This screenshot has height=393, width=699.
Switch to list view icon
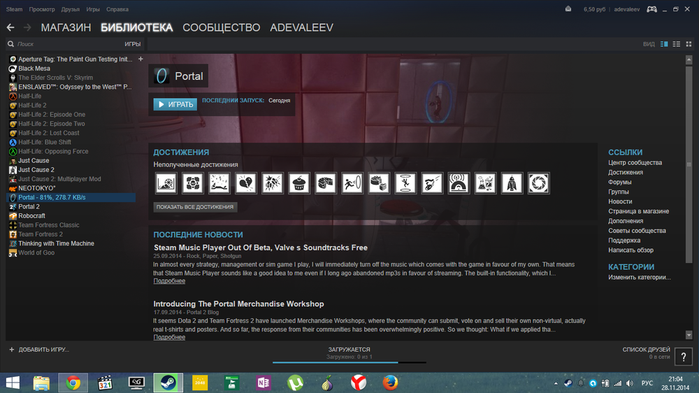point(676,44)
